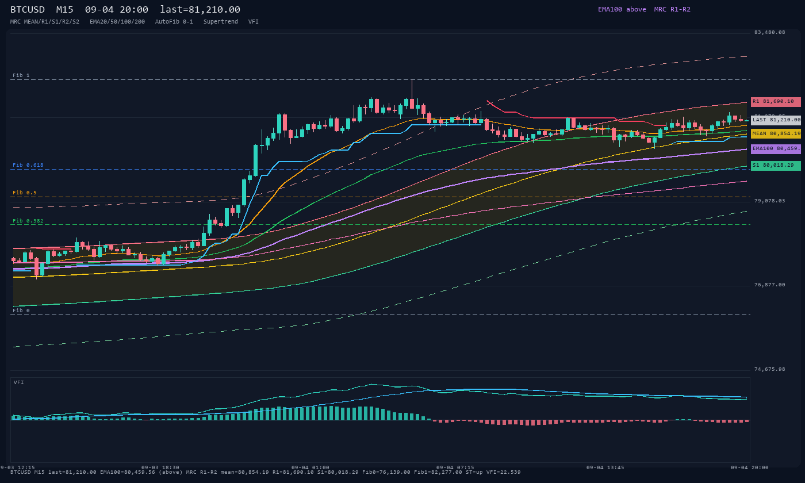Click the VFI sub-panel title
Viewport: 805px width, 483px height.
tap(19, 382)
